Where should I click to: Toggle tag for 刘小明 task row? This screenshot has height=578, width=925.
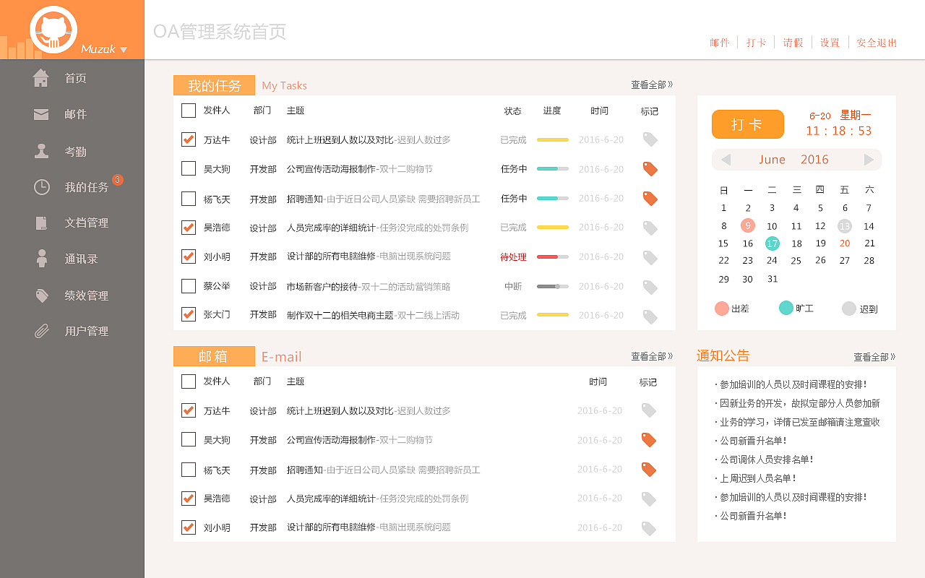coord(650,258)
